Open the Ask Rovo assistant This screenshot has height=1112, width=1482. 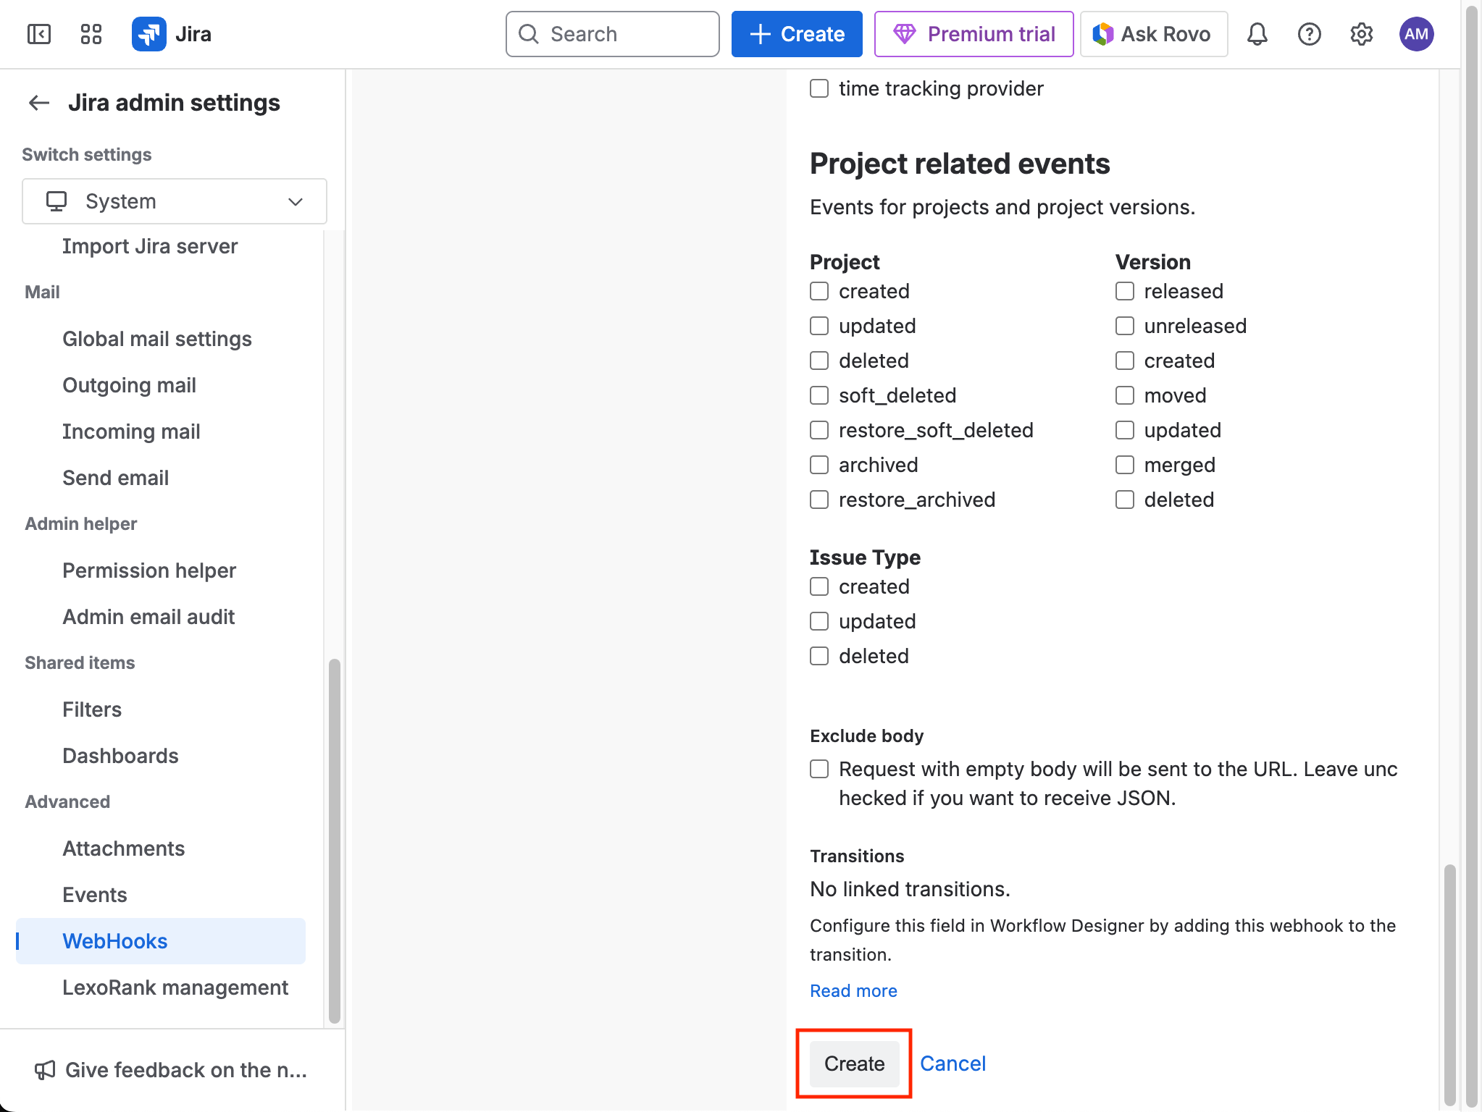click(1154, 34)
